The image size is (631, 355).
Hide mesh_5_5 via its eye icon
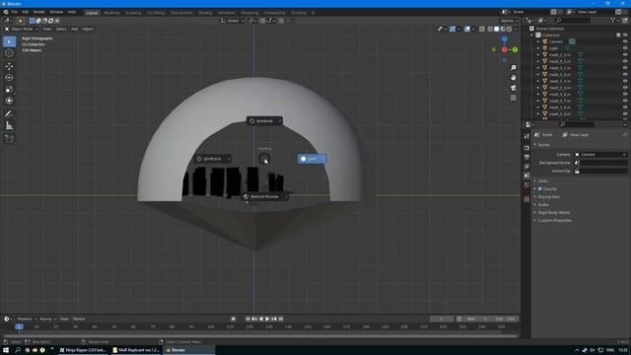click(625, 88)
